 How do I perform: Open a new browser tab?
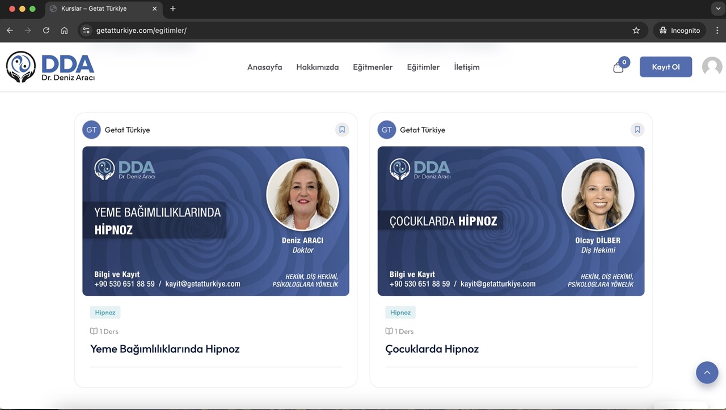click(x=173, y=8)
